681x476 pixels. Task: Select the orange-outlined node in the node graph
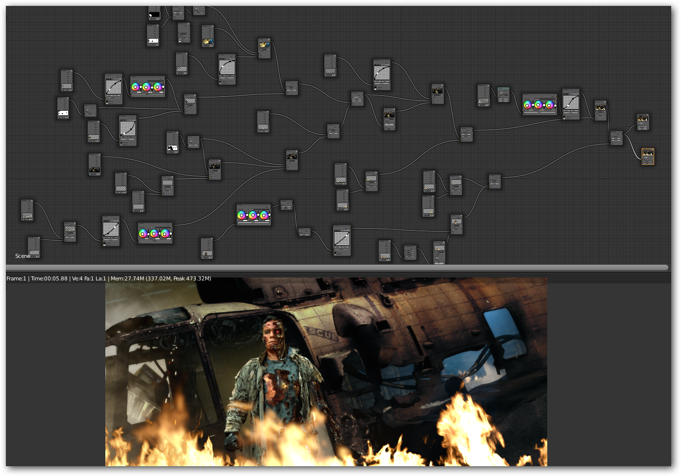(648, 156)
